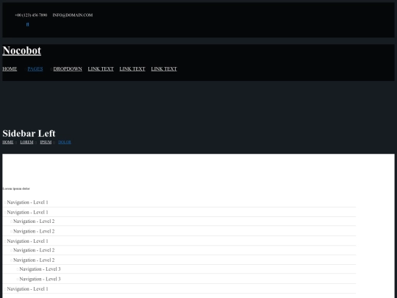Click the DOLOR breadcrumb link
This screenshot has width=397, height=298.
(x=65, y=142)
